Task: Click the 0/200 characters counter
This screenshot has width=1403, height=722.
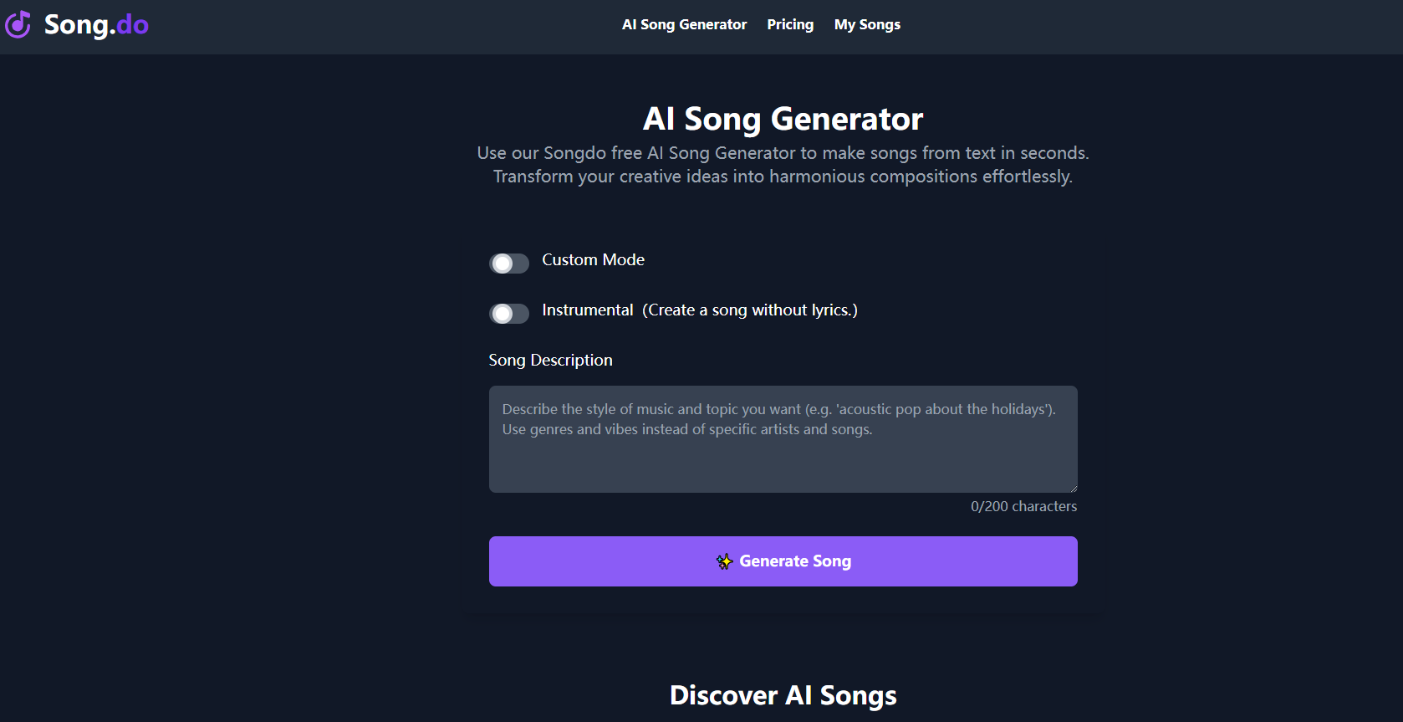Action: coord(1023,507)
